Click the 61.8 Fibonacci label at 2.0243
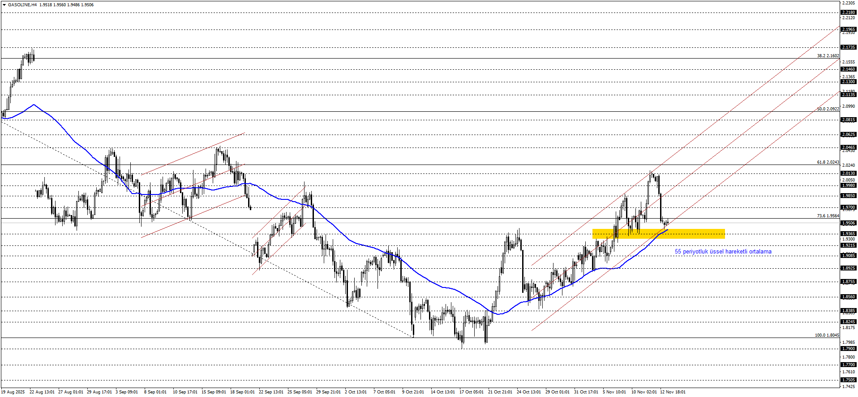The height and width of the screenshot is (397, 858). (x=828, y=162)
